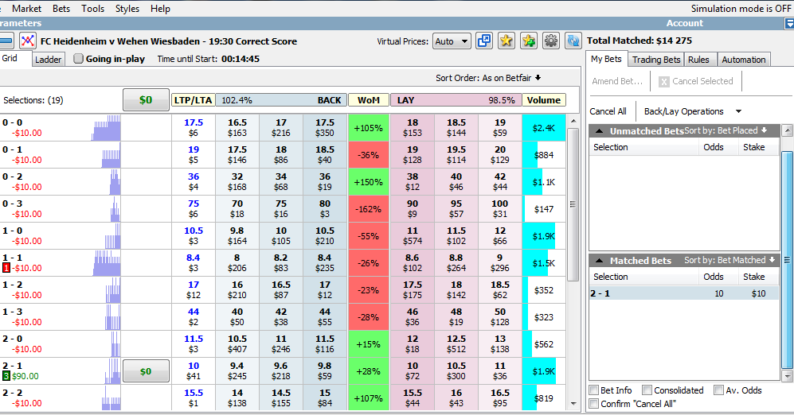Enable the Consolidated checkbox

pos(647,390)
